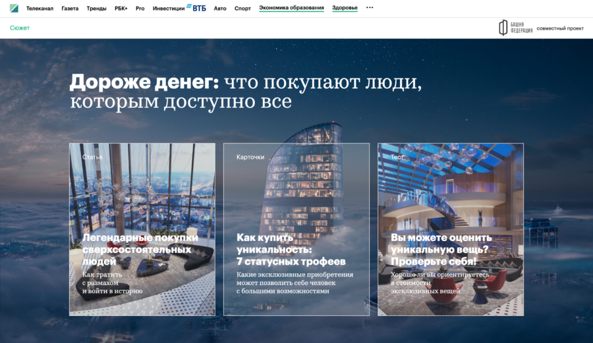
Task: Open the РБК+ menu item
Action: point(121,9)
